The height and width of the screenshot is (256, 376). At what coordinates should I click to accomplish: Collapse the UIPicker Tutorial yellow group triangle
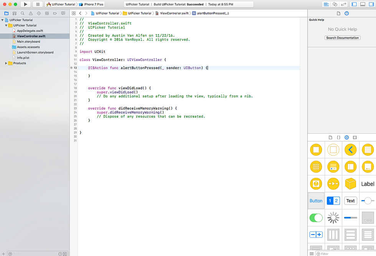(x=6, y=25)
